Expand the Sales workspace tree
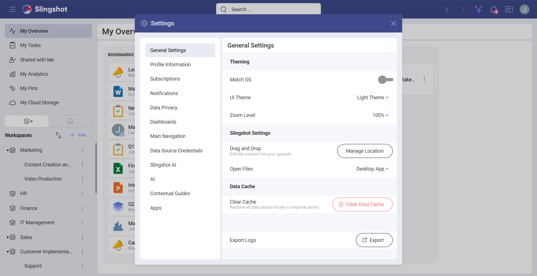The width and height of the screenshot is (537, 276). click(8, 237)
